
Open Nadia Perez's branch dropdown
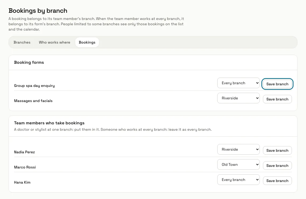click(239, 149)
